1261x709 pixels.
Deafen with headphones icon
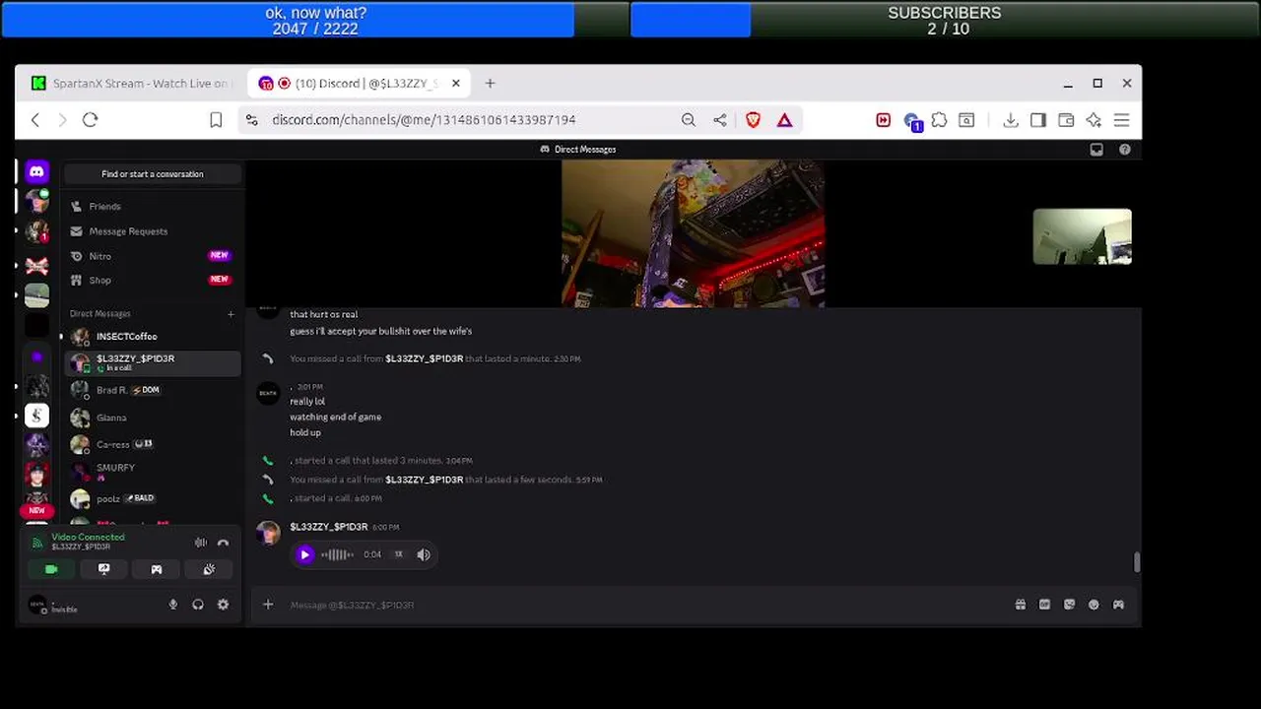pos(198,605)
